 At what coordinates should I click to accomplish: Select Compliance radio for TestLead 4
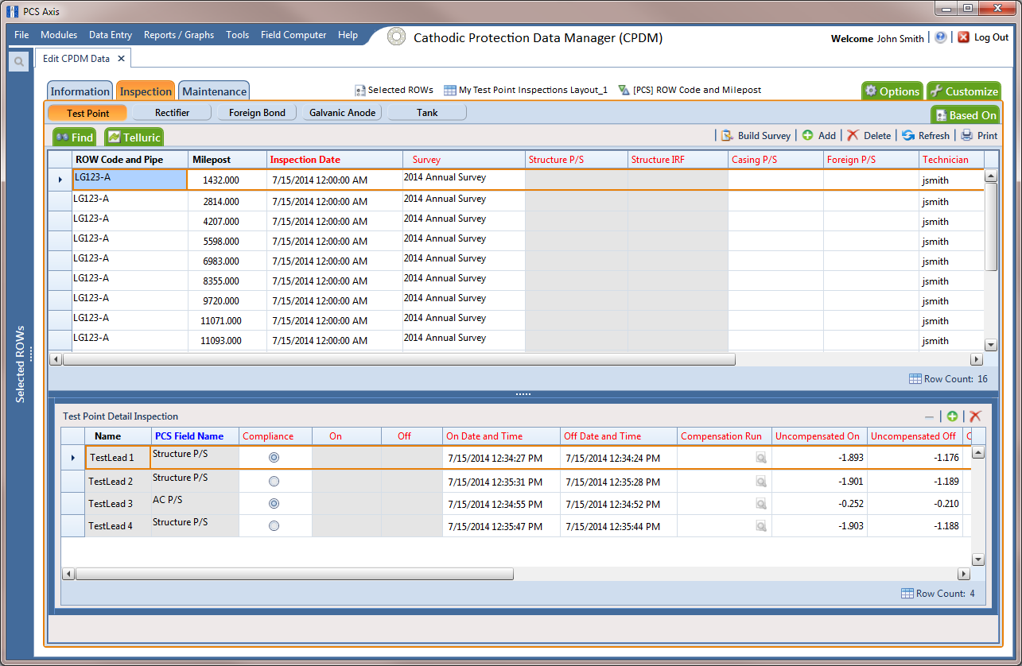click(x=274, y=526)
